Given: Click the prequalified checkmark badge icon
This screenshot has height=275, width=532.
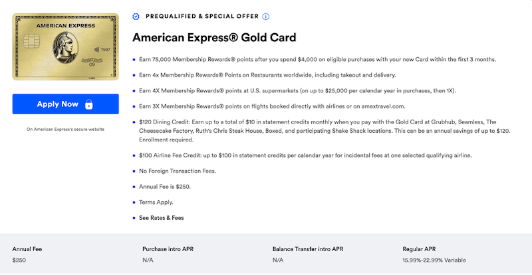Looking at the screenshot, I should coord(136,16).
